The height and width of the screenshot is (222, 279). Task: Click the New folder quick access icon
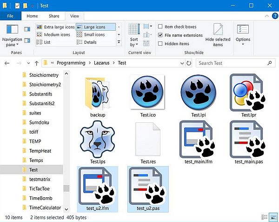25,6
